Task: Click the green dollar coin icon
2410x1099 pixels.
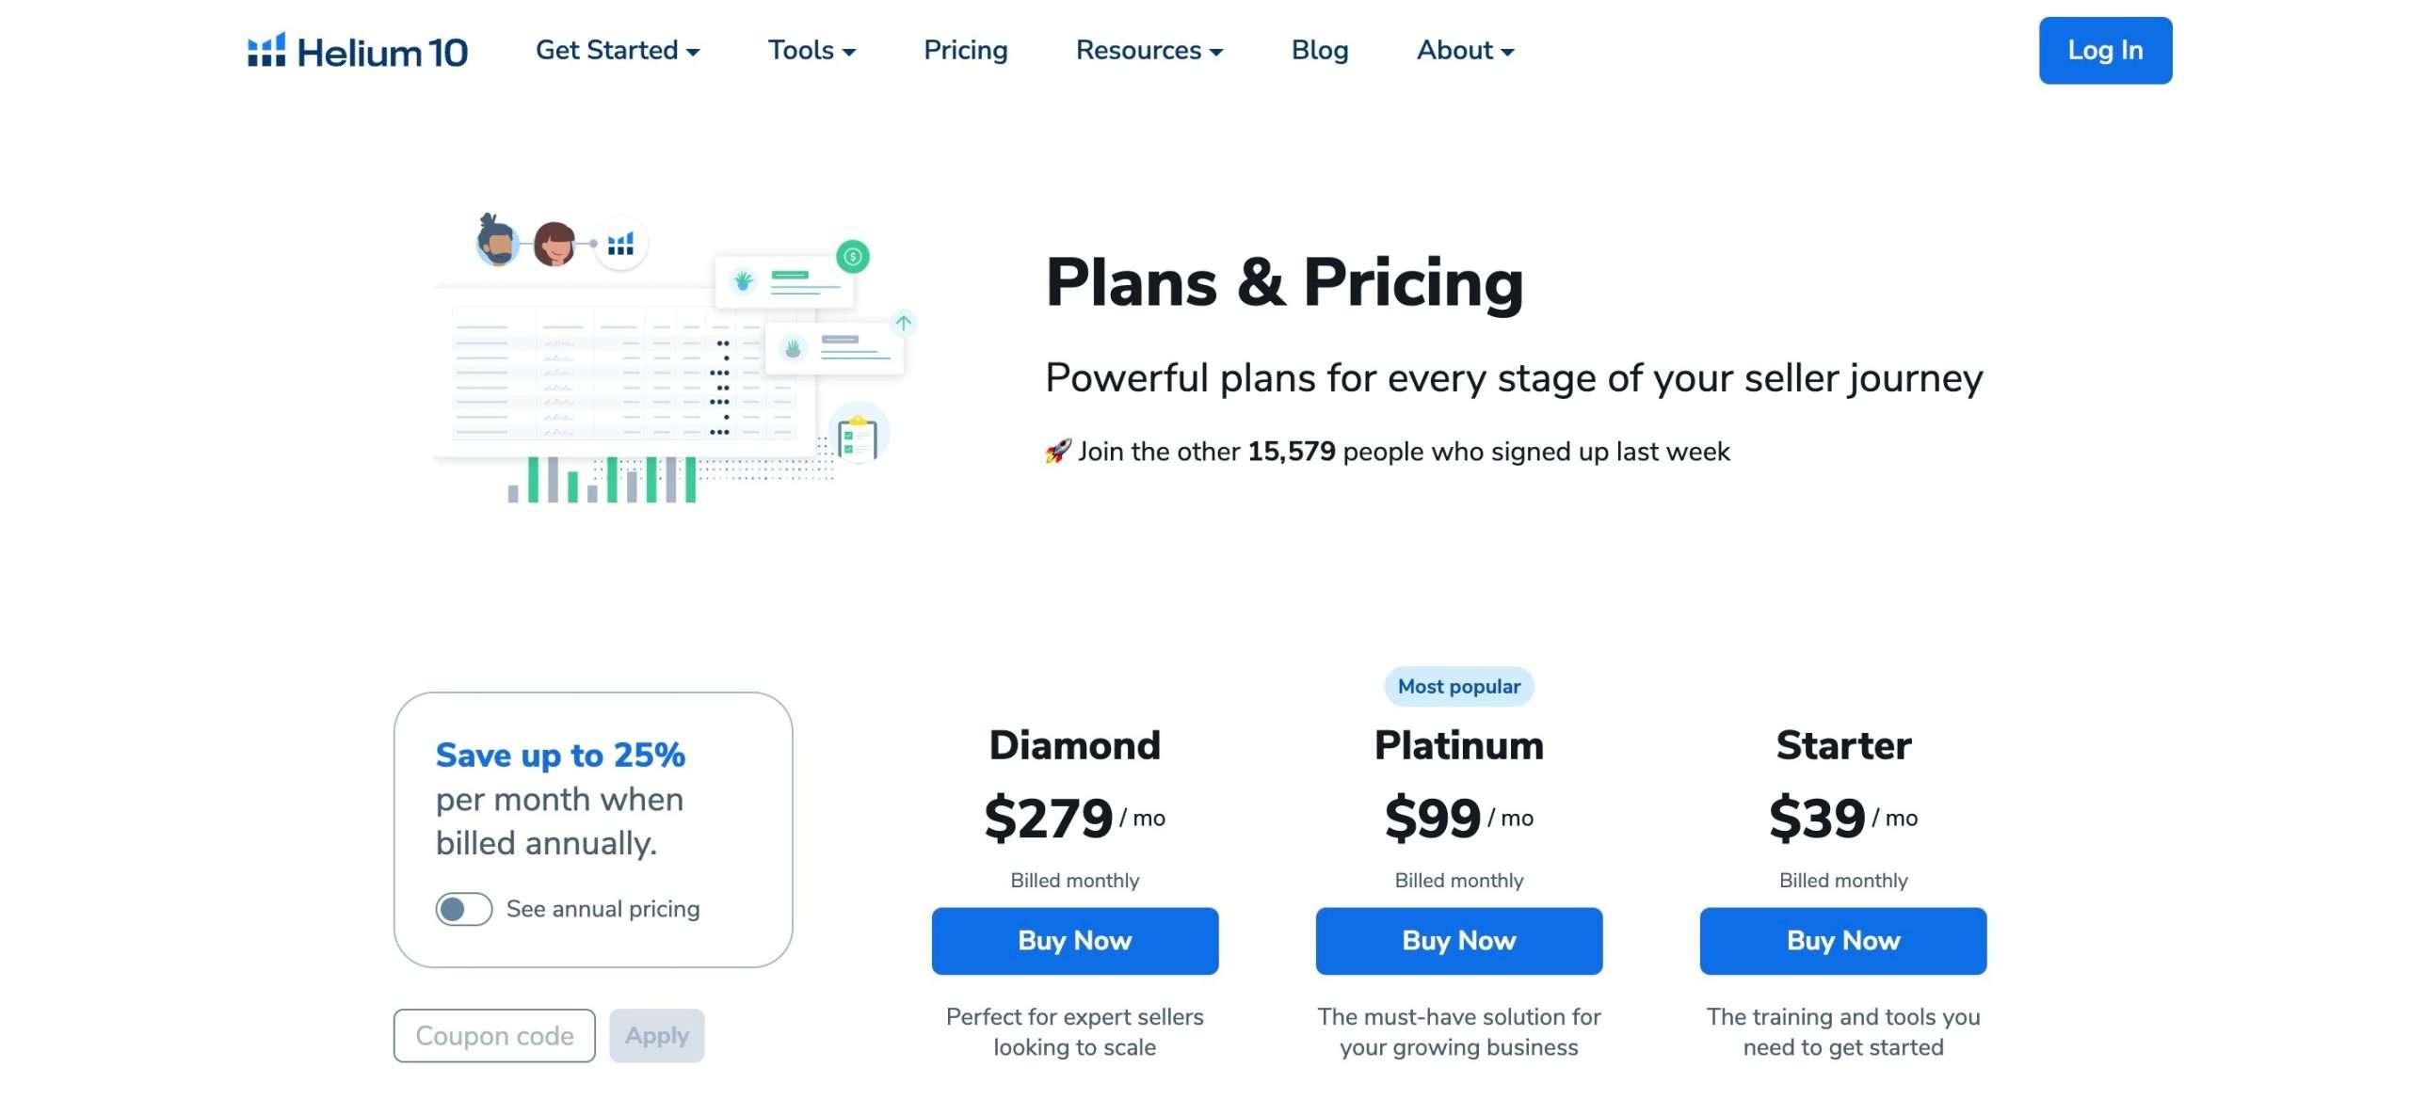Action: click(x=853, y=256)
